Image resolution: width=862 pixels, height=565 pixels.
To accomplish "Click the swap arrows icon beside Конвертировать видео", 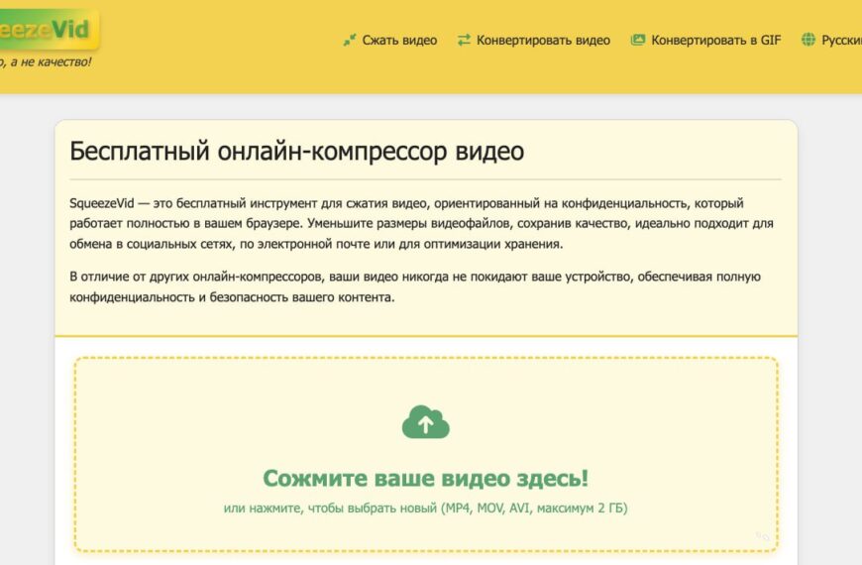I will pyautogui.click(x=464, y=40).
